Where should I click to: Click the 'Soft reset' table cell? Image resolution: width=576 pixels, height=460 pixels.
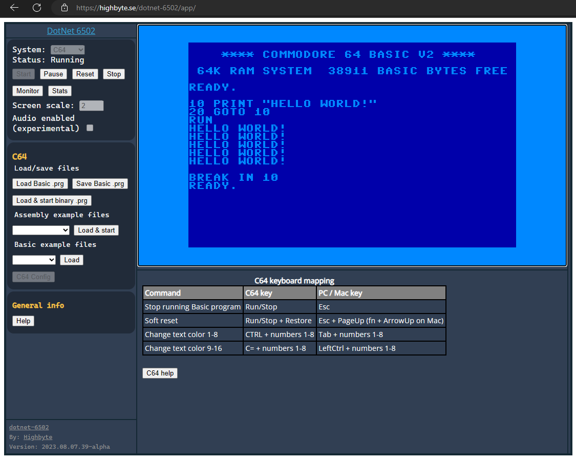tap(193, 321)
